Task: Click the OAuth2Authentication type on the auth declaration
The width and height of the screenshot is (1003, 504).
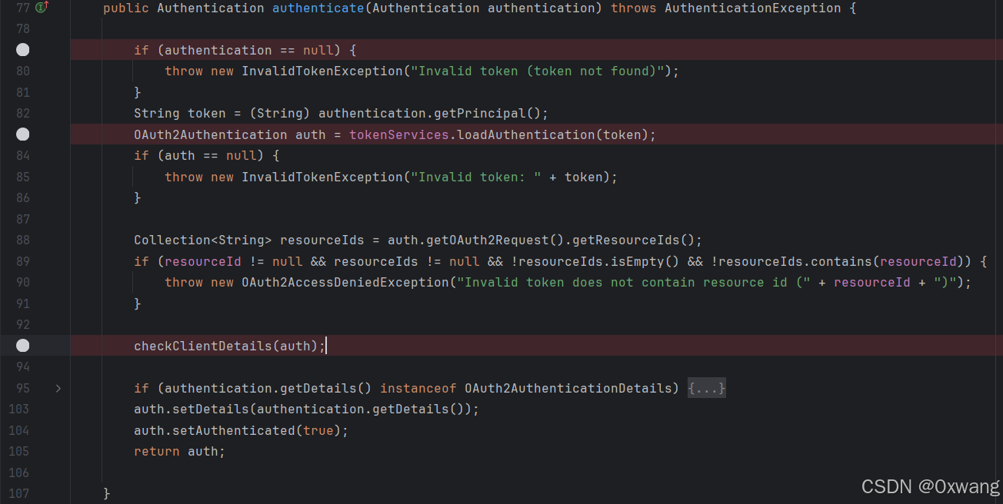Action: click(x=211, y=134)
